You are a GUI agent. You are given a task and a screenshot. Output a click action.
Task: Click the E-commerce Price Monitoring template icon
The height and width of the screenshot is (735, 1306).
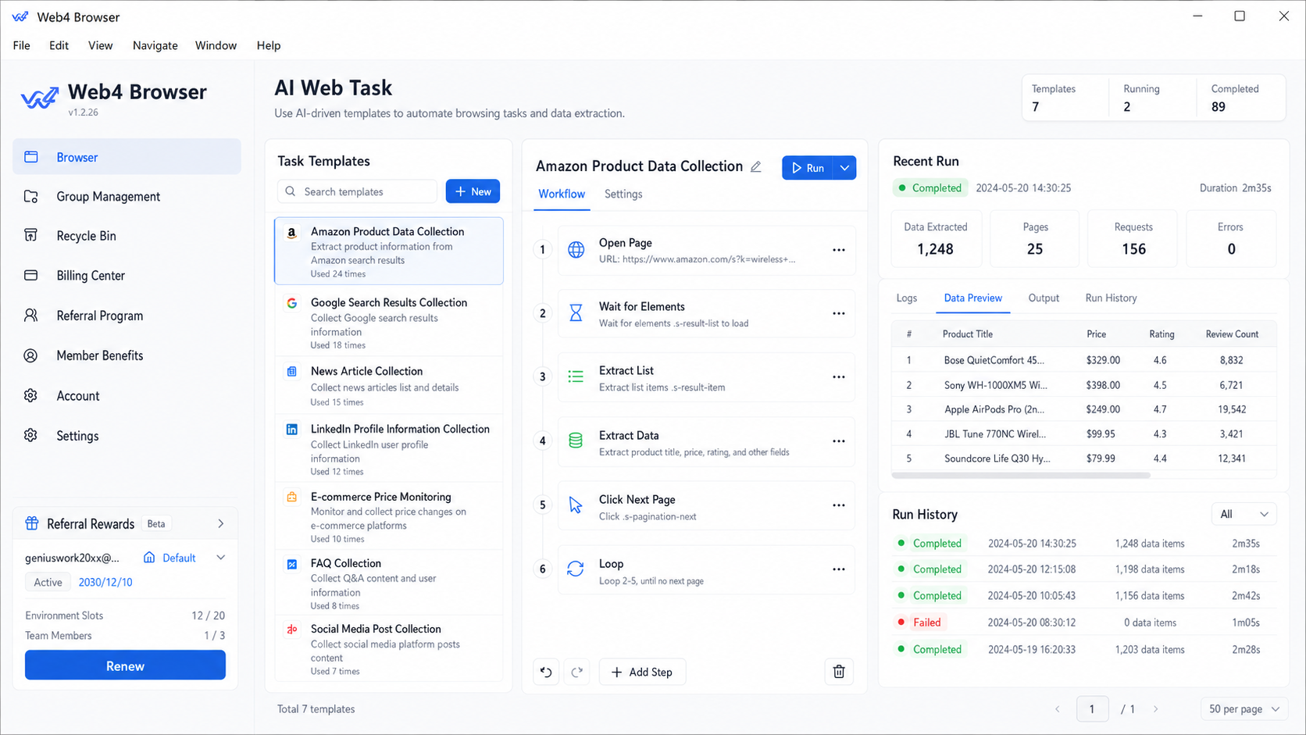click(291, 497)
